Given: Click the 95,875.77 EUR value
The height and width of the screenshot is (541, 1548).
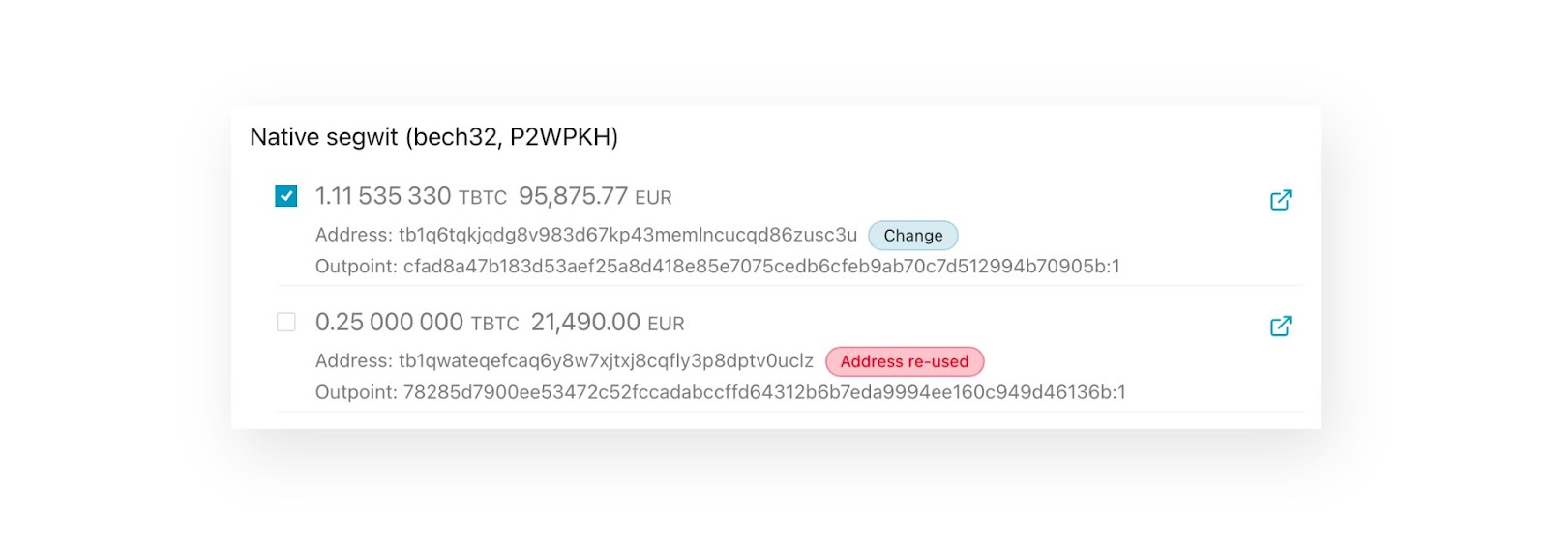Looking at the screenshot, I should point(595,196).
